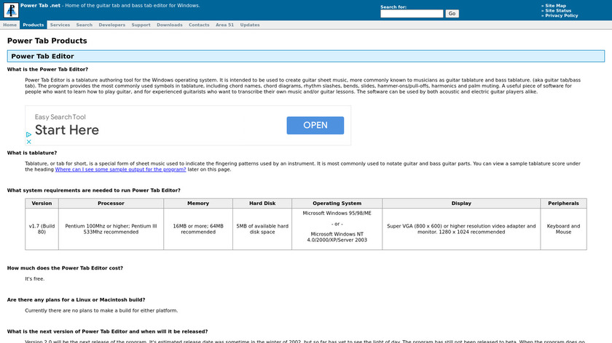612x343 pixels.
Task: Click the Easy Search Tool ad label
Action: pyautogui.click(x=60, y=117)
